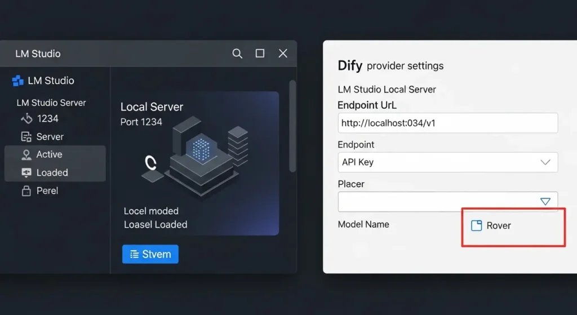577x315 pixels.
Task: Close the LM Studio window
Action: tap(283, 54)
